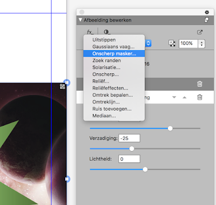Click the lower picture box resize handle
The height and width of the screenshot is (205, 216).
67,179
